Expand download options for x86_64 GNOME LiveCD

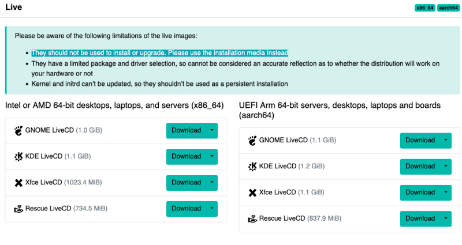(x=212, y=130)
